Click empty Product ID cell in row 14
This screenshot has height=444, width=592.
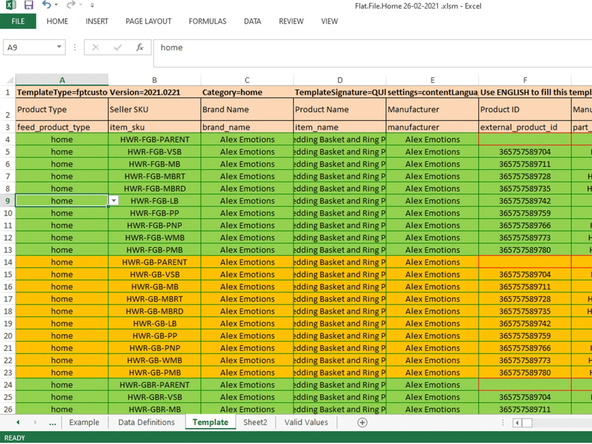pos(525,262)
